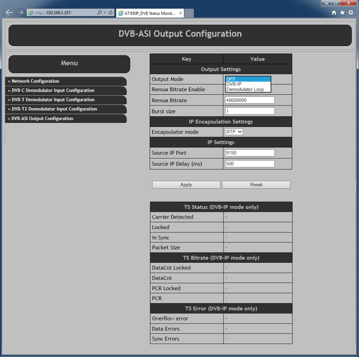
Task: Open the Favorites star icon
Action: pyautogui.click(x=342, y=13)
